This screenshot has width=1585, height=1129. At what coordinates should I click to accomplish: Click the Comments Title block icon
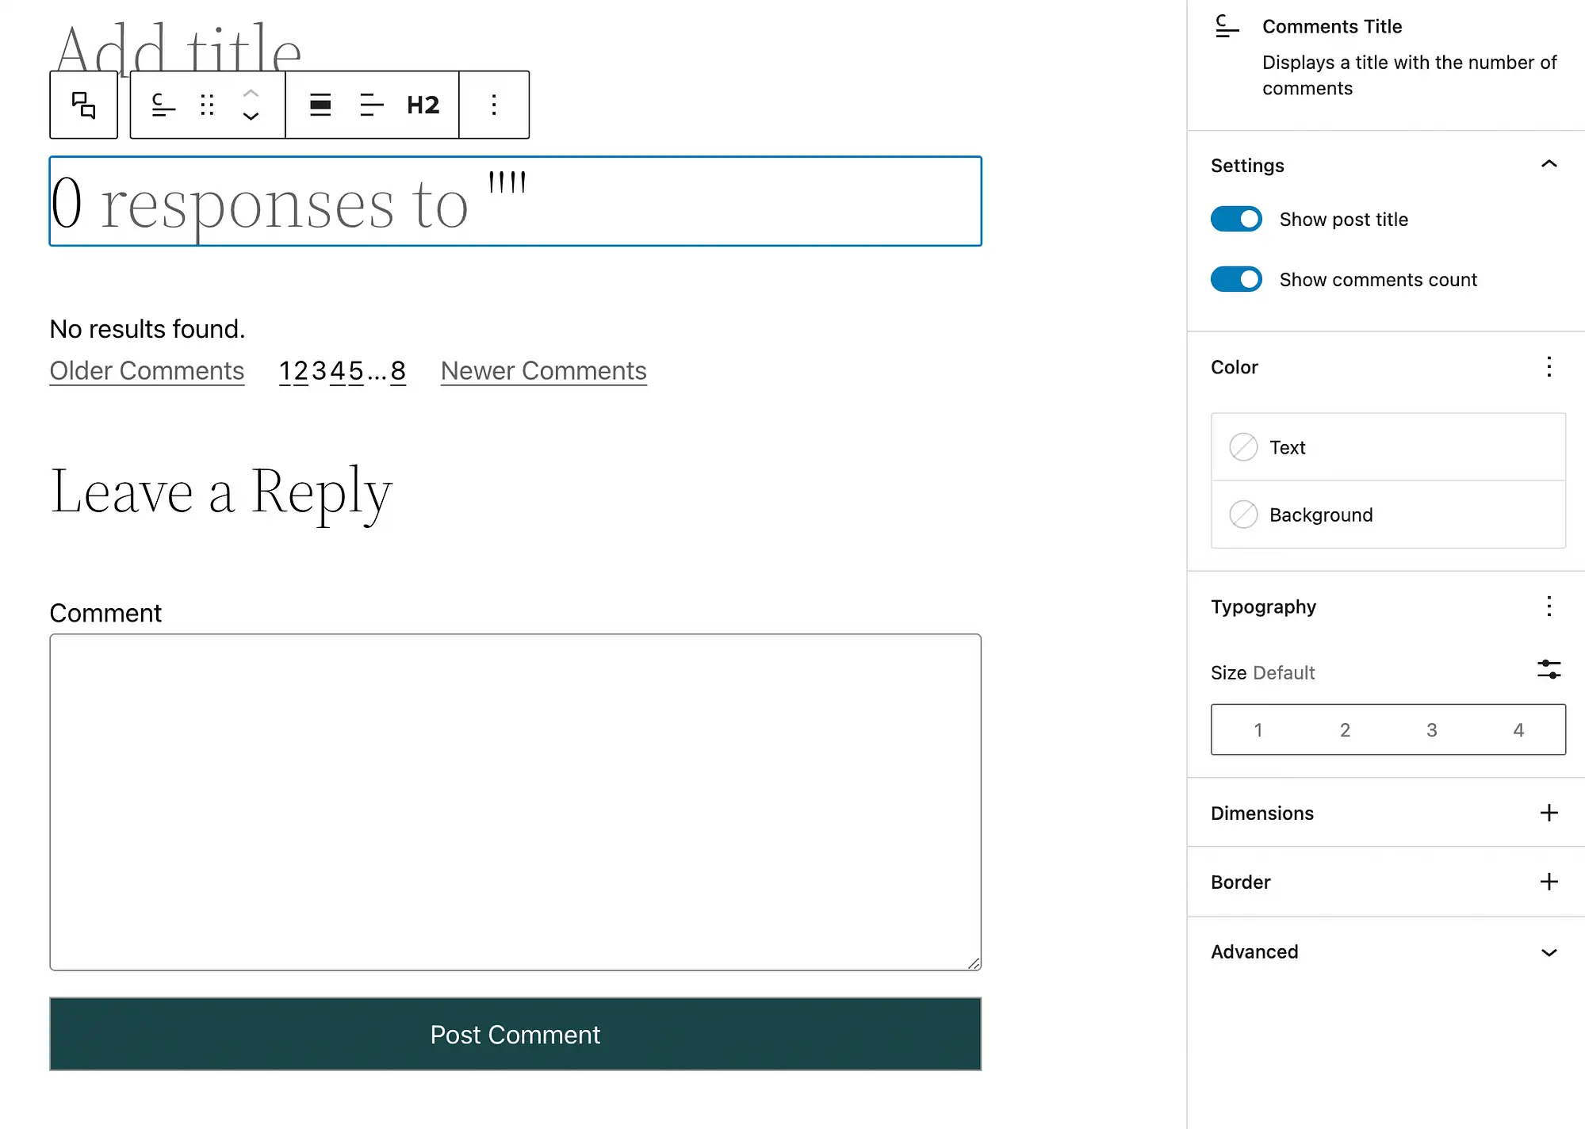[x=1226, y=27]
